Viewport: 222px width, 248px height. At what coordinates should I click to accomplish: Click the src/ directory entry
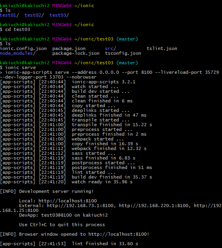coord(111,48)
